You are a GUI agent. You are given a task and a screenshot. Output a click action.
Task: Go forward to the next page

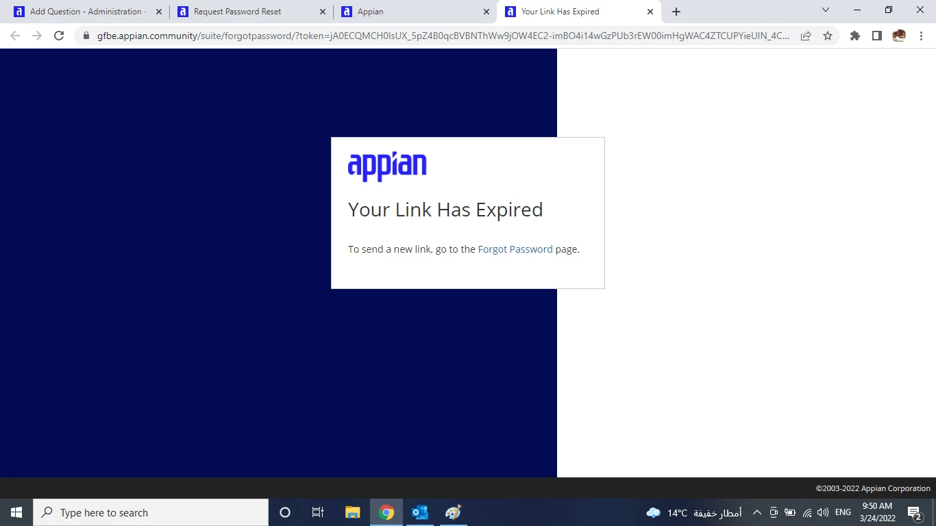tap(37, 36)
